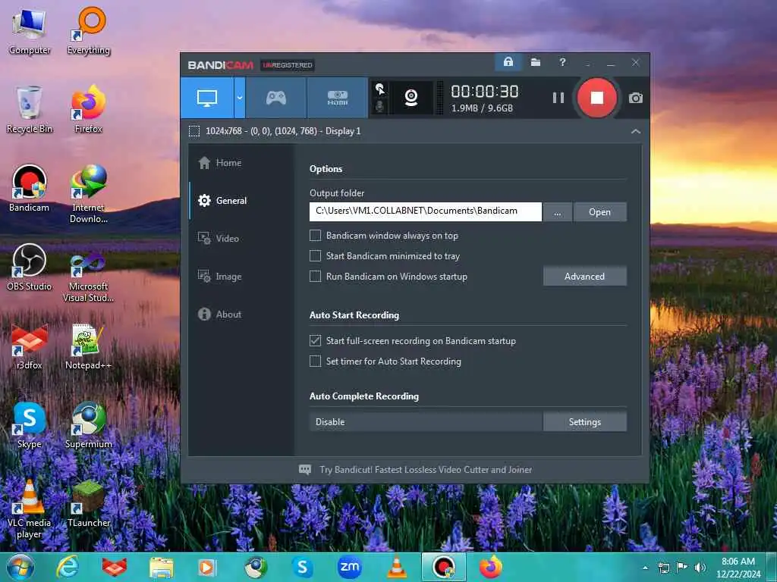Open the Home tab
This screenshot has height=582, width=777.
tap(220, 163)
